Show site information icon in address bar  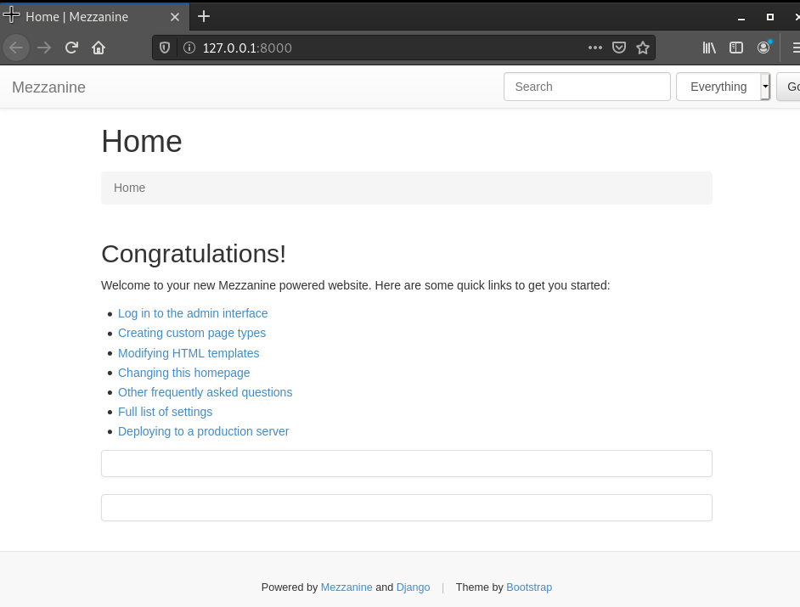click(189, 48)
